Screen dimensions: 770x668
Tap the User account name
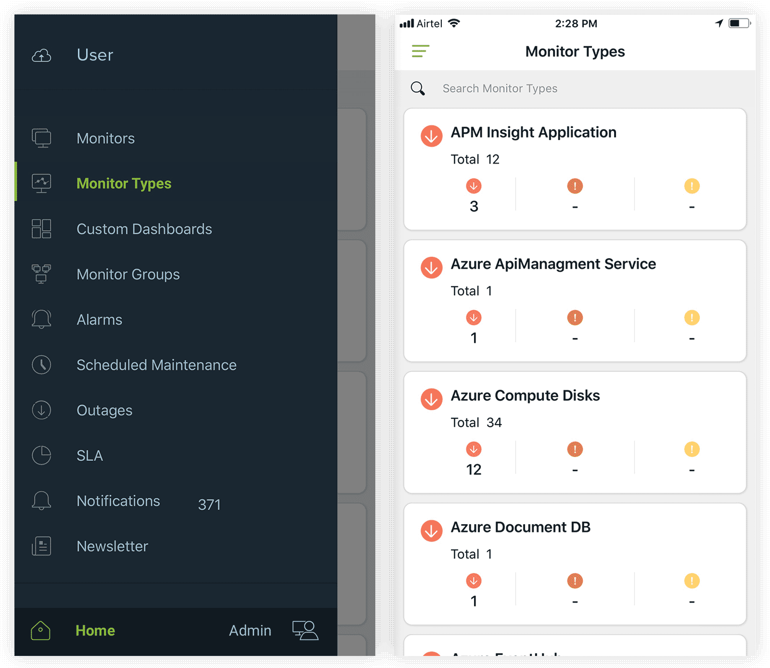(95, 55)
